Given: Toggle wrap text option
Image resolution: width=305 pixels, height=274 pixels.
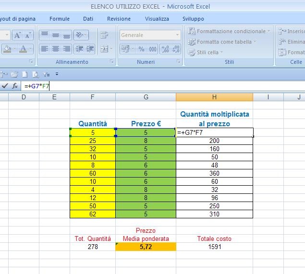Looking at the screenshot, I should coord(104,35).
